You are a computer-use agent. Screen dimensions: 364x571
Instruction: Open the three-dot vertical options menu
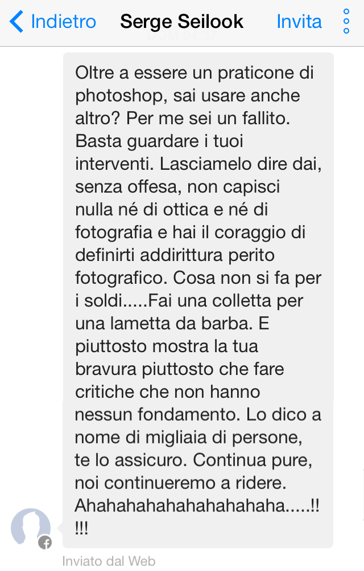click(x=346, y=22)
